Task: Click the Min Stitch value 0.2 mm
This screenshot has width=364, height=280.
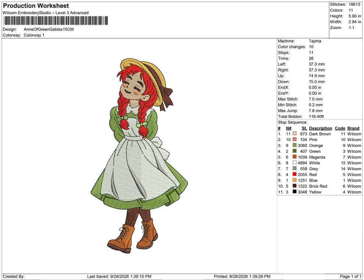Action: tap(316, 105)
